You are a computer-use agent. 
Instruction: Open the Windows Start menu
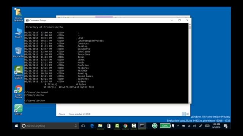16,126
